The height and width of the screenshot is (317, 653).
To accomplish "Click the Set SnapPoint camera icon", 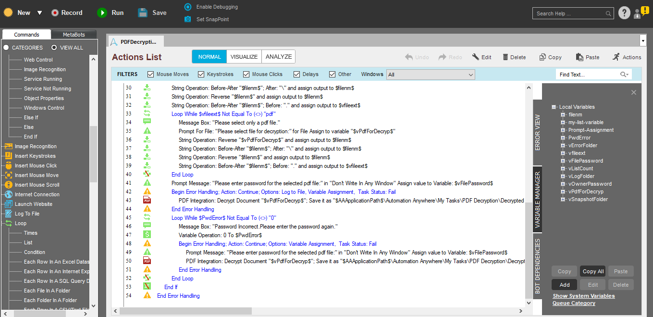I will 187,19.
